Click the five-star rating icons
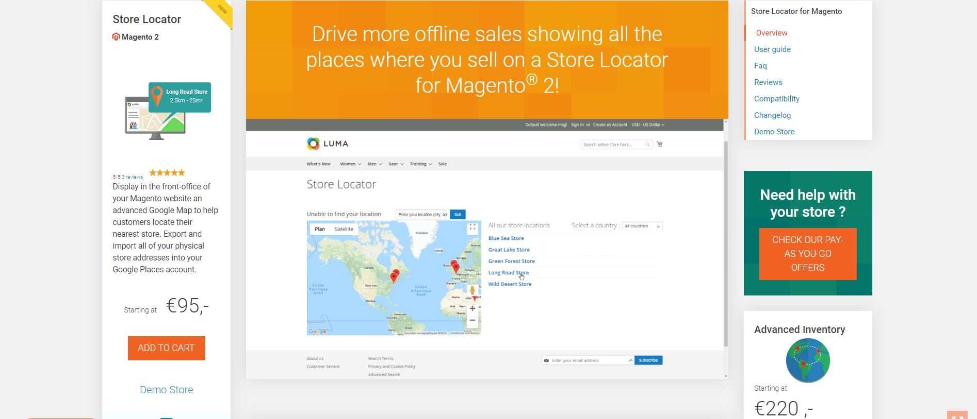This screenshot has width=977, height=419. click(x=167, y=172)
